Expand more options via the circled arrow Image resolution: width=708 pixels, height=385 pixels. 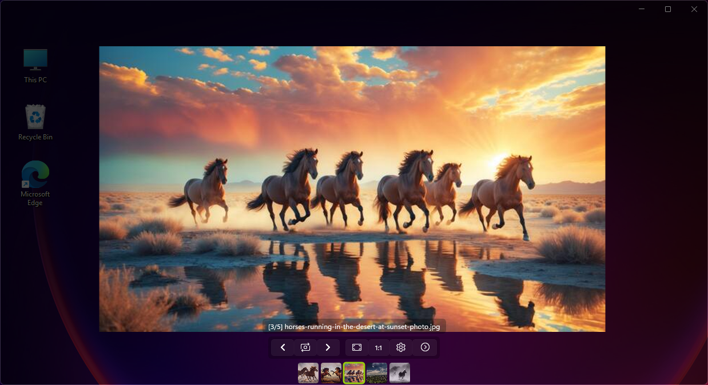[x=425, y=347]
